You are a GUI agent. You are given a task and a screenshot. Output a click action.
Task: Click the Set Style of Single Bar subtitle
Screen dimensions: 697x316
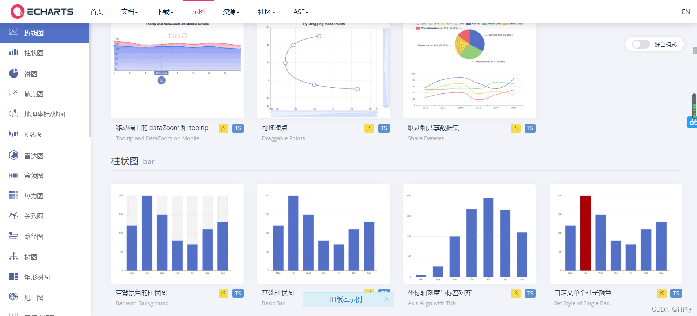[x=582, y=303]
